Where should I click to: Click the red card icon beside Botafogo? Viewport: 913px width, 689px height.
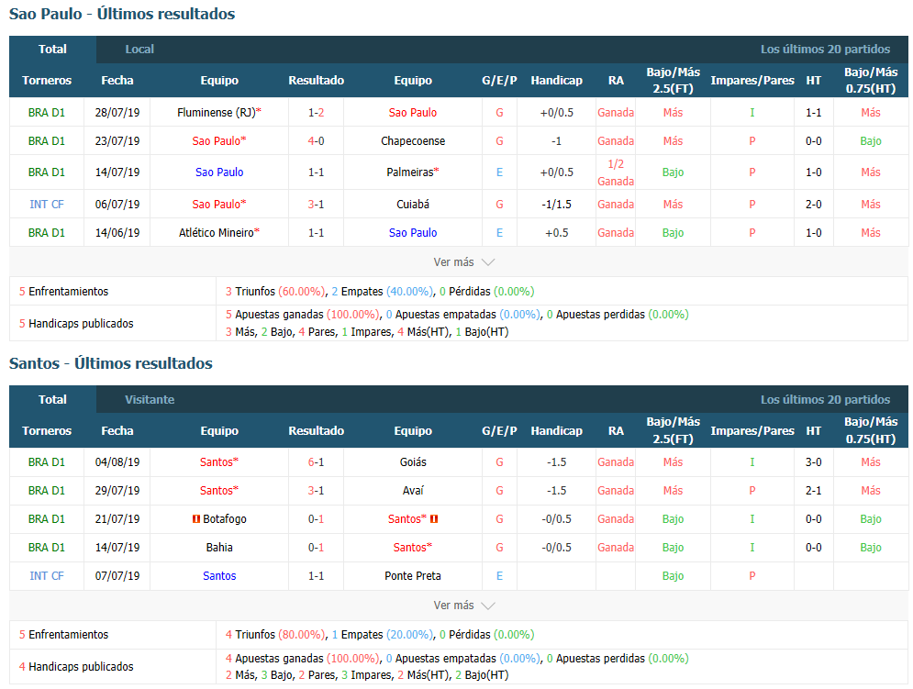coord(196,519)
